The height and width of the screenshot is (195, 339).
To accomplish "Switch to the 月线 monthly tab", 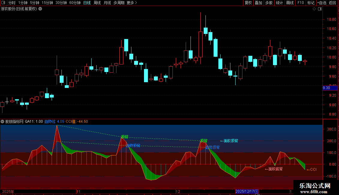I will (107, 3).
